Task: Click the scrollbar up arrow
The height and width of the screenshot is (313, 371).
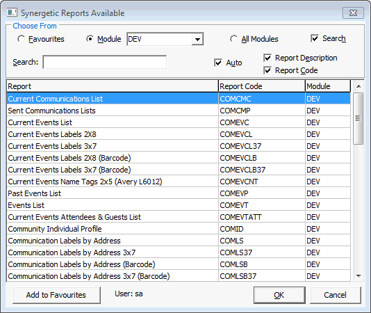Action: tap(358, 86)
